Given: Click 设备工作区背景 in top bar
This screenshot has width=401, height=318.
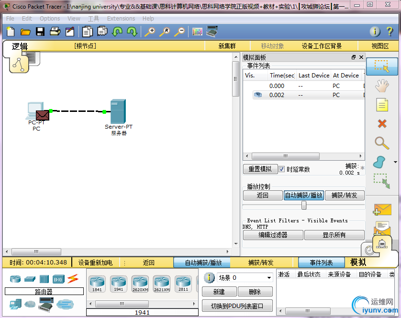Looking at the screenshot, I should [322, 46].
